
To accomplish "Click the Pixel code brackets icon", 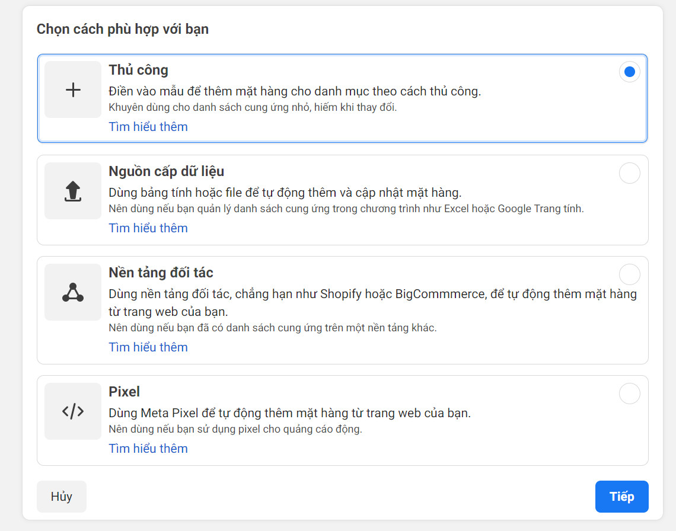I will click(73, 411).
